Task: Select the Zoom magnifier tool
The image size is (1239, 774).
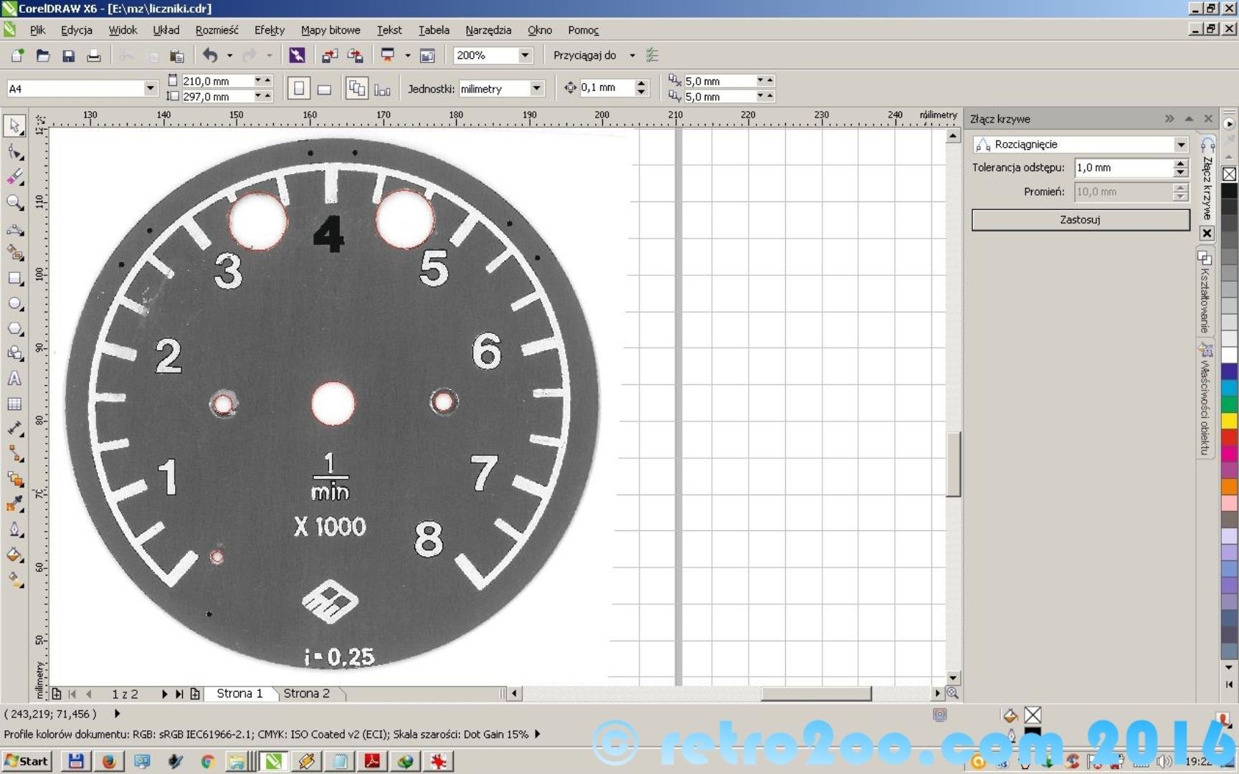Action: tap(14, 202)
